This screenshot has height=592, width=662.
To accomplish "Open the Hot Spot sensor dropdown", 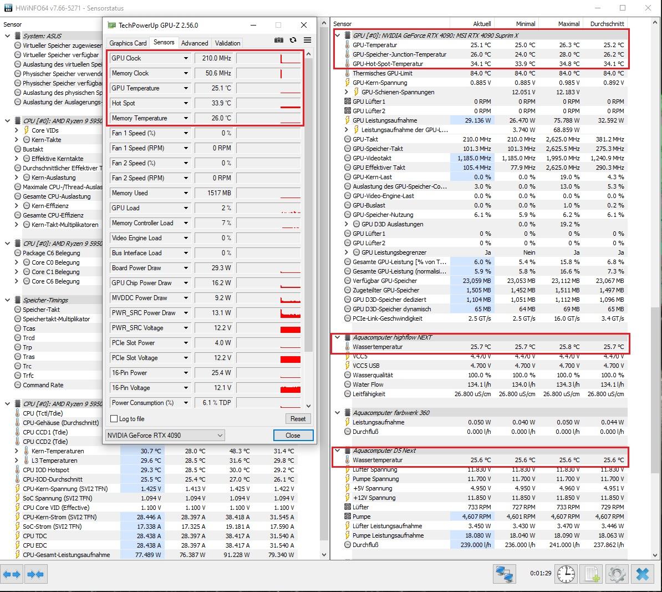I will click(x=186, y=103).
